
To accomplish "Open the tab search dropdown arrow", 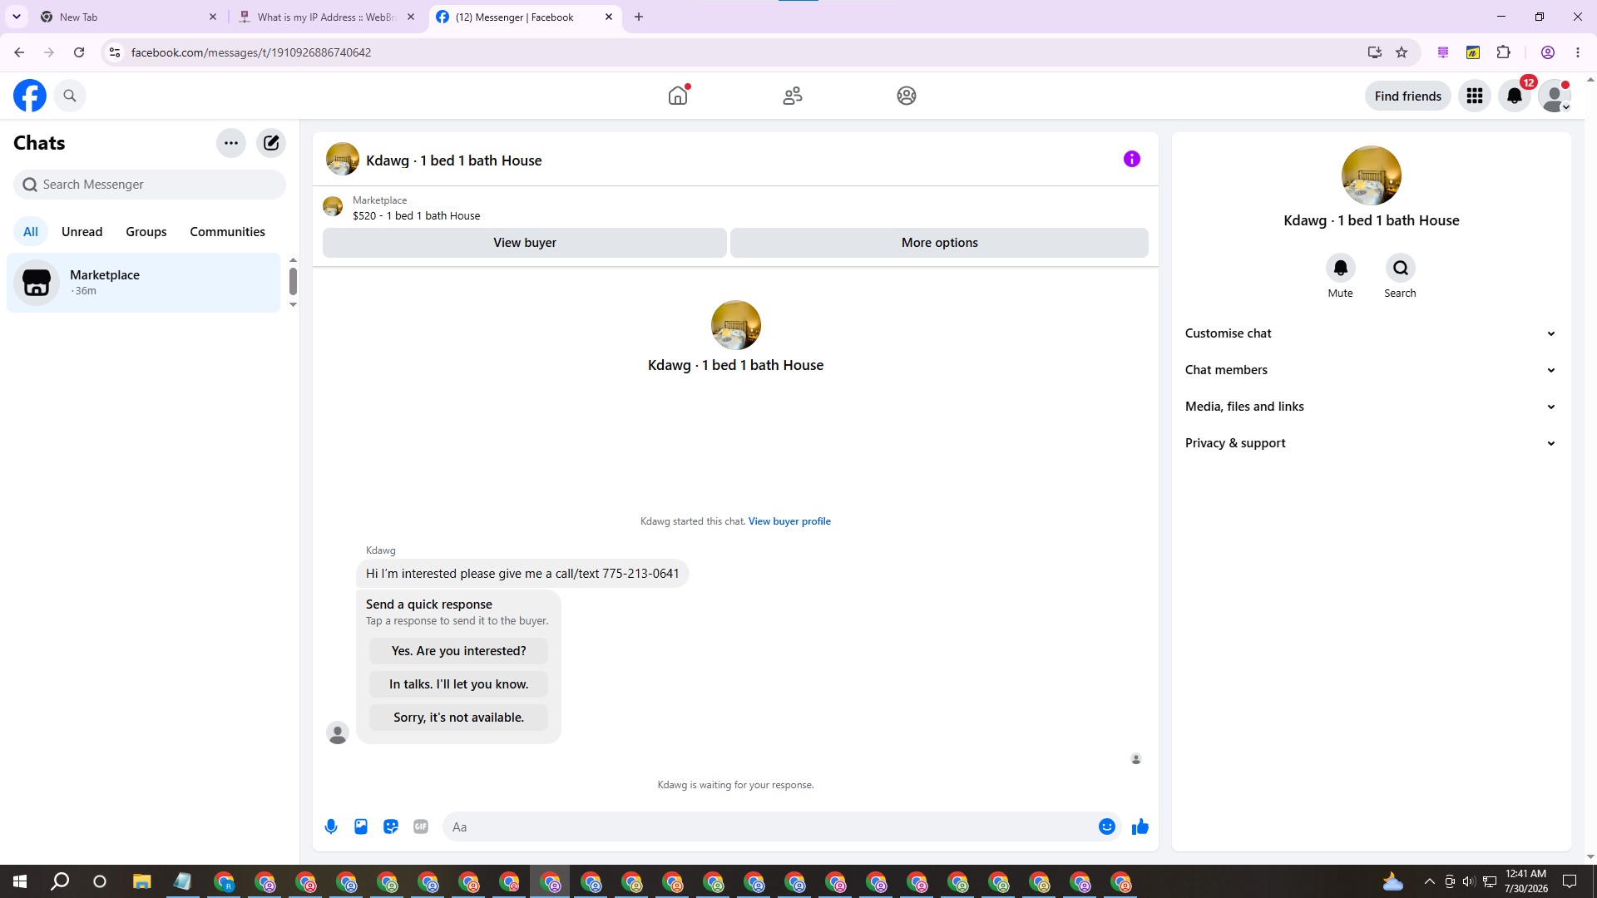I will point(17,17).
